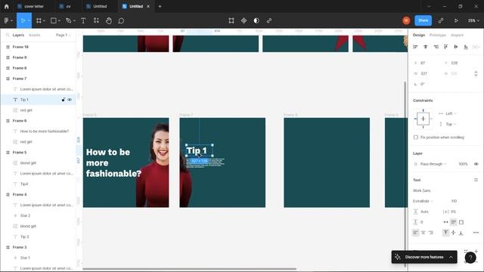This screenshot has width=484, height=272.
Task: Present the prototype with play icon
Action: [456, 20]
